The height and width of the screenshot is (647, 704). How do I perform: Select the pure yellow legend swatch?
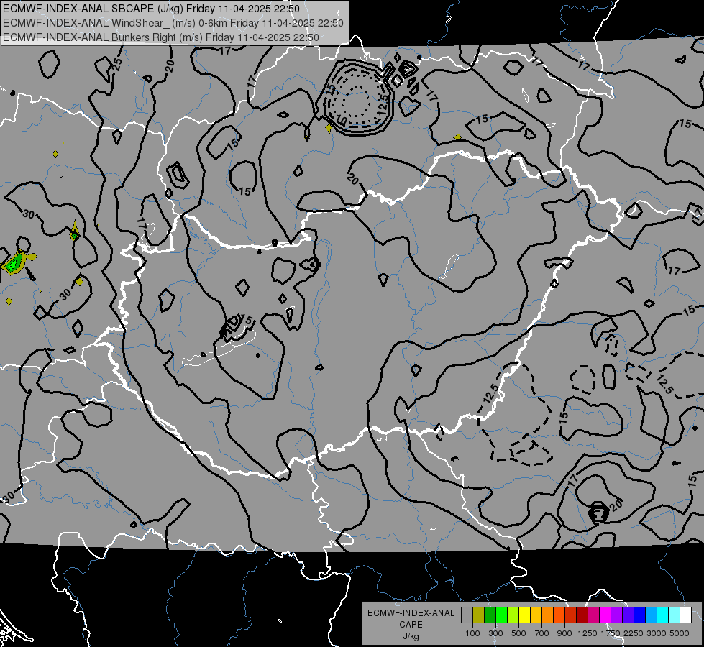(524, 615)
